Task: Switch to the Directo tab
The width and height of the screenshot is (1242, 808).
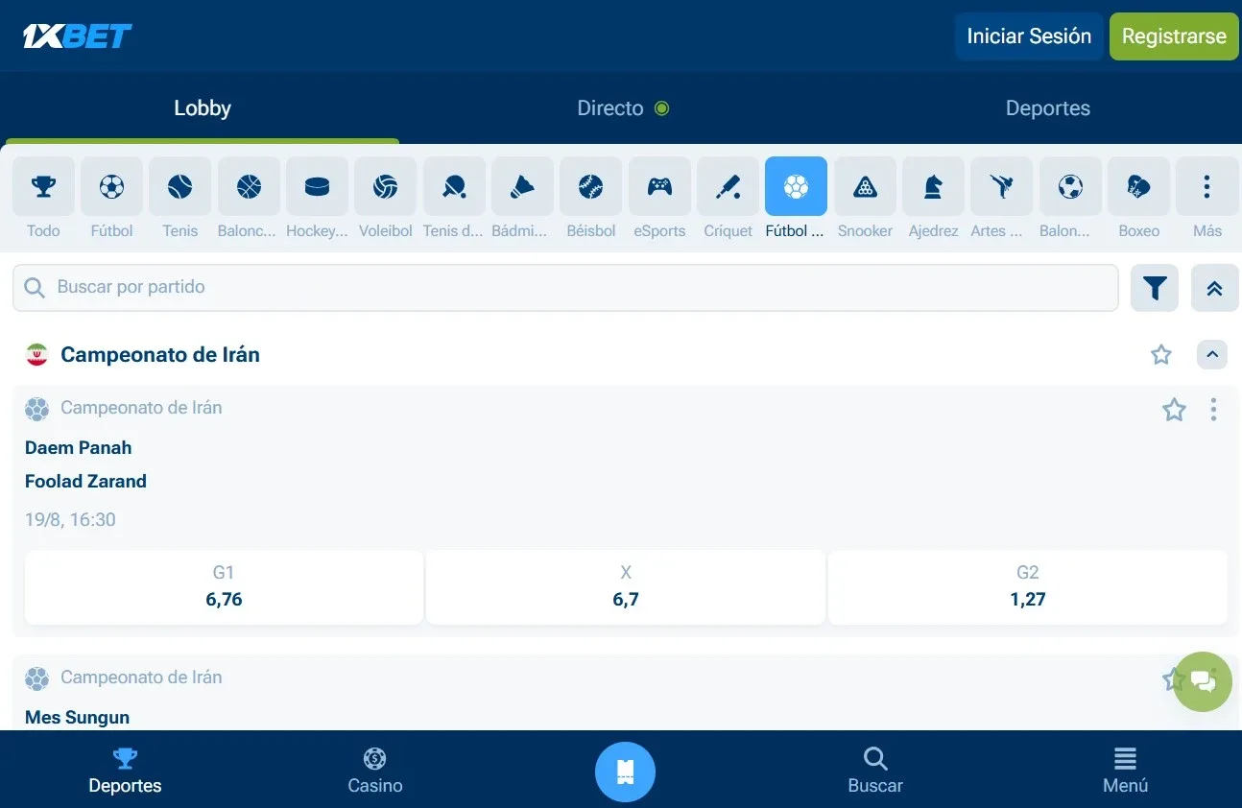Action: coord(623,108)
